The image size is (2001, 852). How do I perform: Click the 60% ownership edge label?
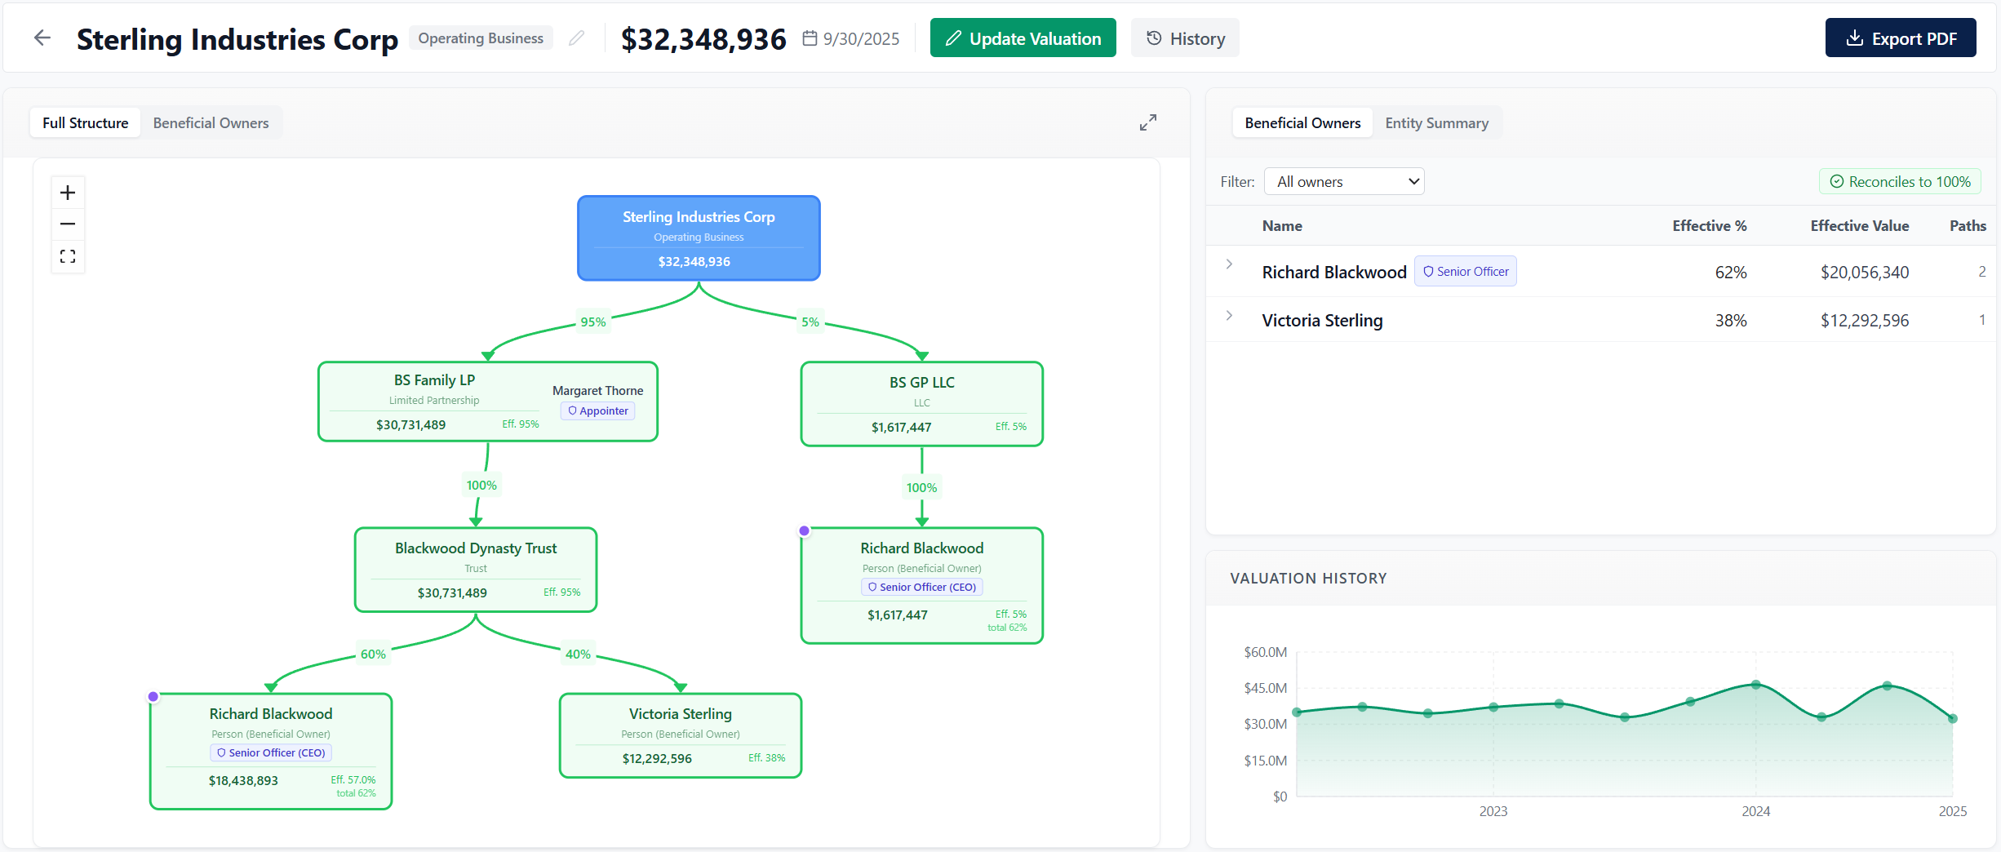(373, 654)
